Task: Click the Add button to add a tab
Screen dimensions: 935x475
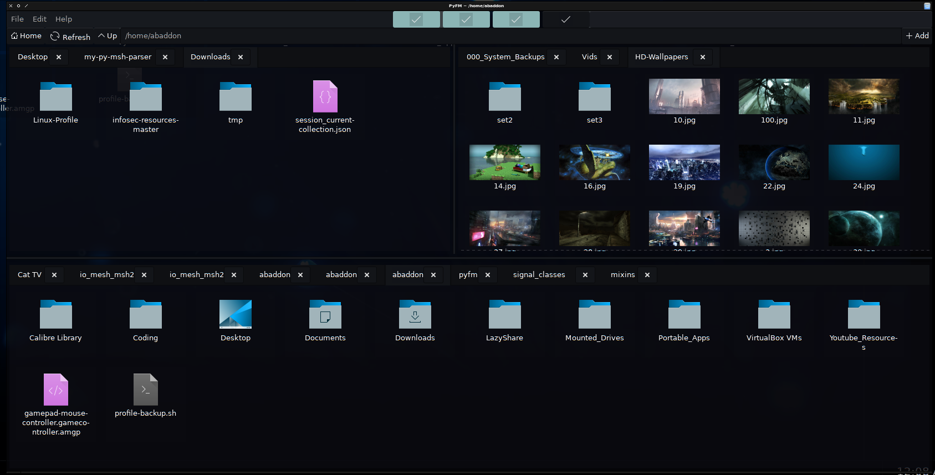Action: click(x=917, y=35)
